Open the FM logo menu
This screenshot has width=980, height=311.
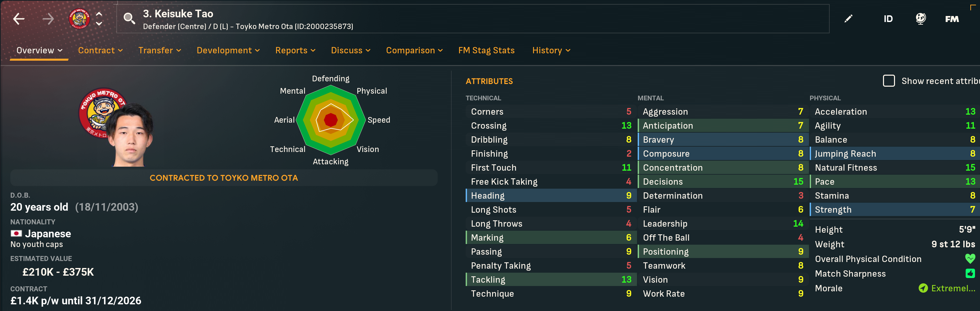pos(952,19)
